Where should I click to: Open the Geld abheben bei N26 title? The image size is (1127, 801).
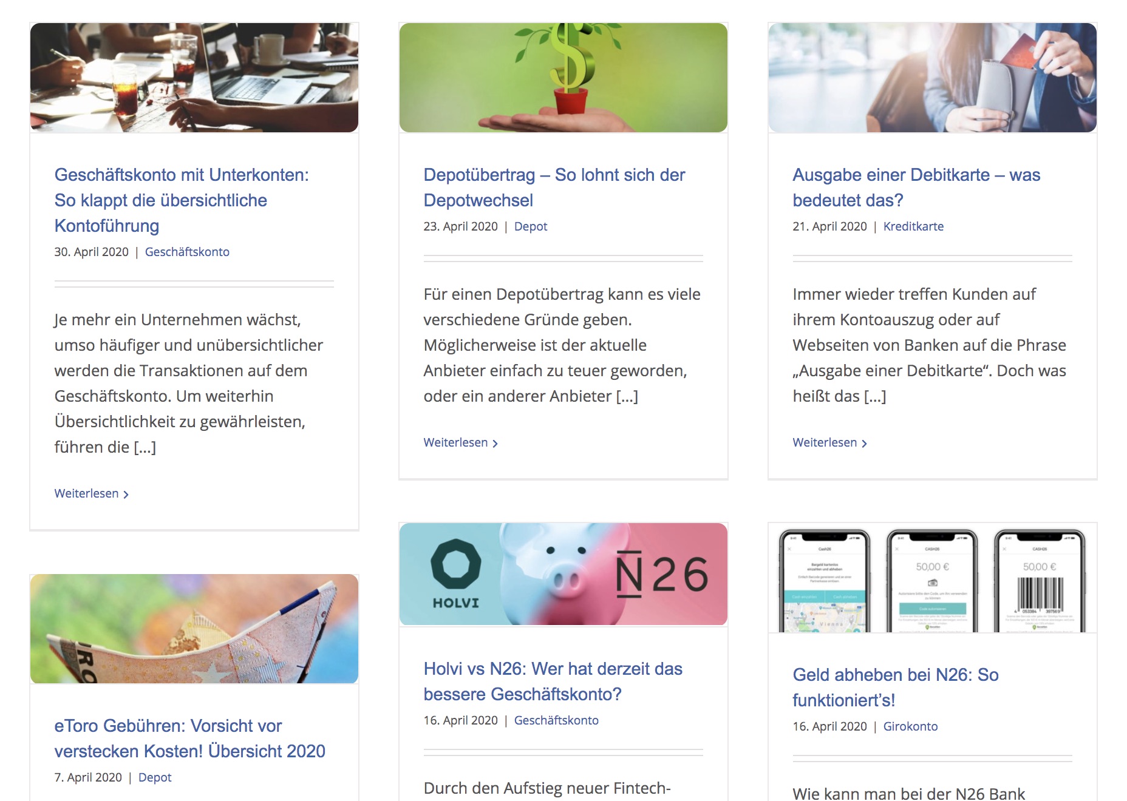[x=896, y=688]
